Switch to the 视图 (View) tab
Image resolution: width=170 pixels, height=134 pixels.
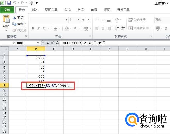pos(107,10)
